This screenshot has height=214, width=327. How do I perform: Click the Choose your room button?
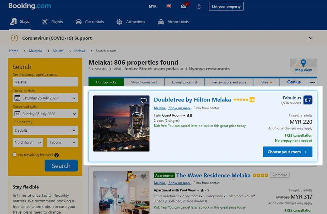(x=287, y=152)
